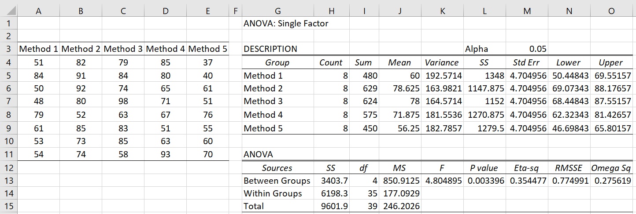Click the DESCRIPTION label cell
The image size is (636, 214).
[270, 49]
